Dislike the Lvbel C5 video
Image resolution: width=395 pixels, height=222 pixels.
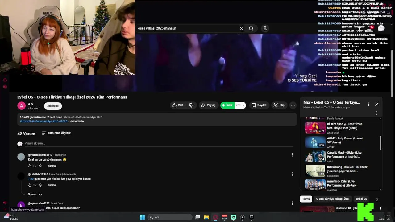pyautogui.click(x=191, y=105)
